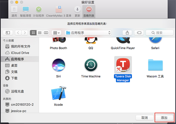Screen dimensions: 176x124
Task: Switch to icon grid view
Action: (x=33, y=33)
